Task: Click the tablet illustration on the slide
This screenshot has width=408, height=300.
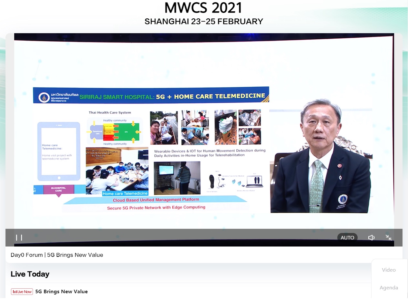Action: coord(58,151)
